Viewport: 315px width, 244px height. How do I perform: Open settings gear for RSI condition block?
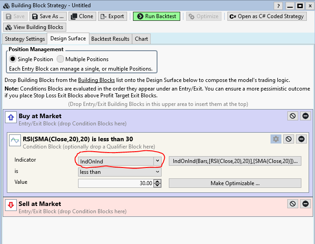(276, 139)
